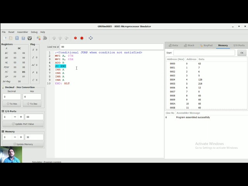
Task: Select memory row with address 000A
Action: coord(207,104)
